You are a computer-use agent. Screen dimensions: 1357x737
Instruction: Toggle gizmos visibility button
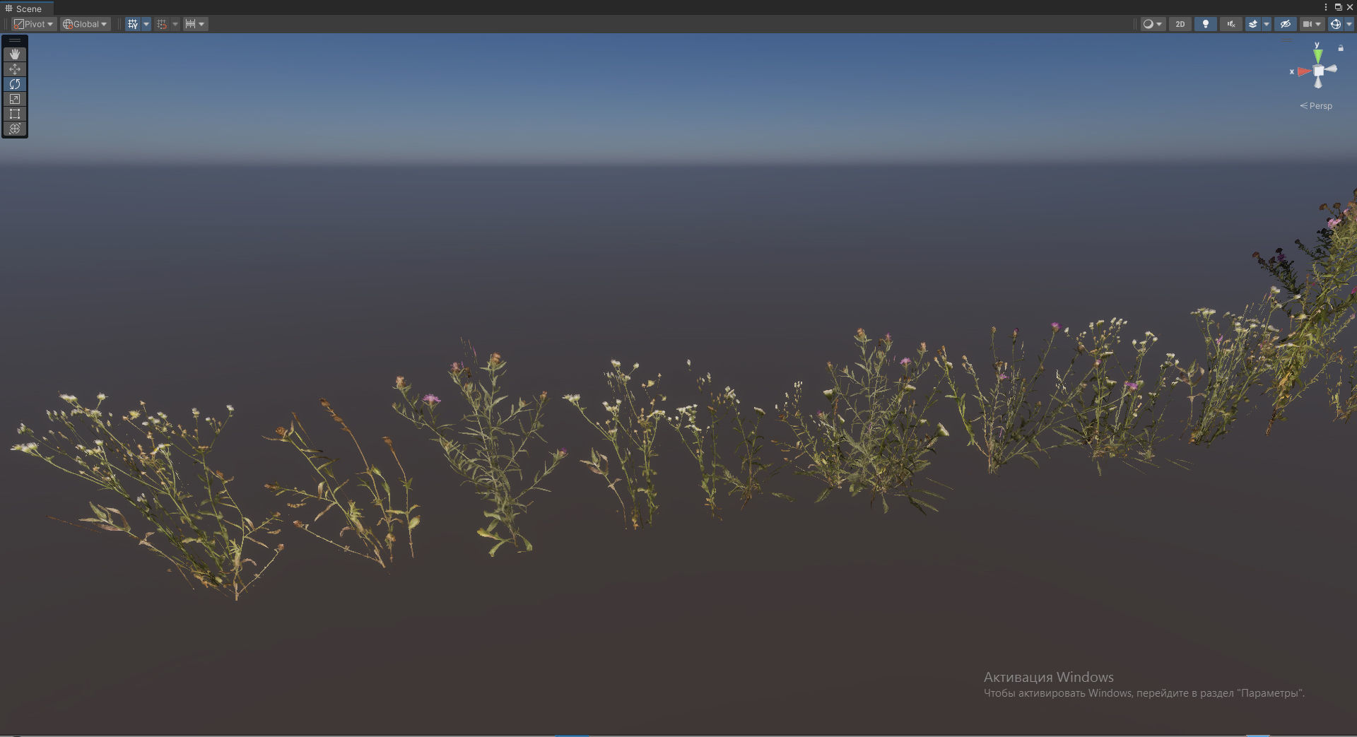[x=1335, y=24]
